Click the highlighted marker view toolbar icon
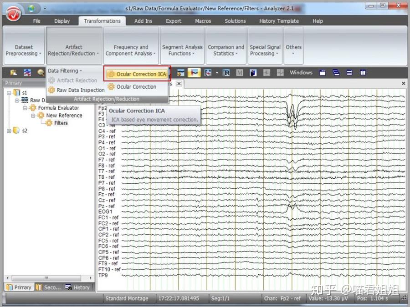The image size is (410, 307). pos(194,73)
